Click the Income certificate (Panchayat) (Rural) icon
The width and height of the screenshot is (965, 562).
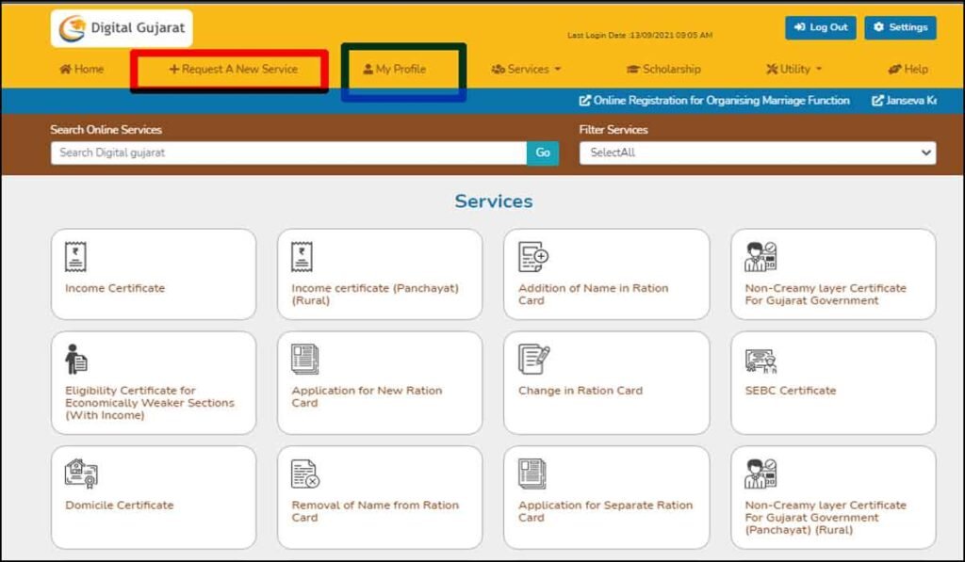[303, 256]
